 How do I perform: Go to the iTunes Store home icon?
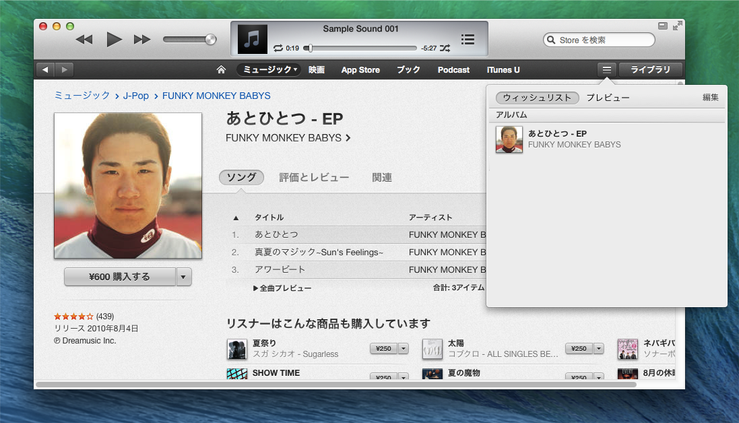point(221,70)
